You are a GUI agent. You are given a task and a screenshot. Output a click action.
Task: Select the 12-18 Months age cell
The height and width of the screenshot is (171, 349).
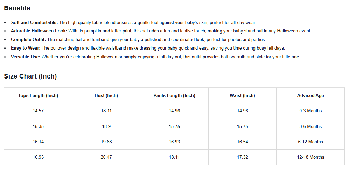310,157
